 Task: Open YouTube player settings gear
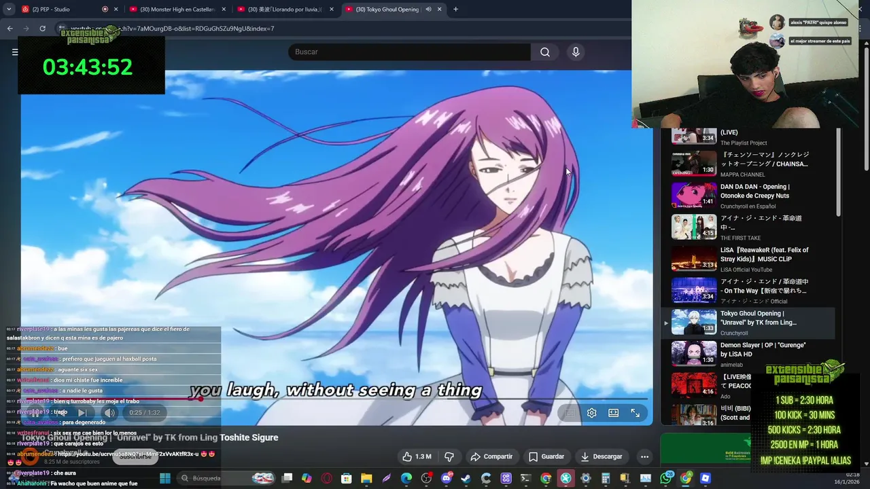coord(591,413)
